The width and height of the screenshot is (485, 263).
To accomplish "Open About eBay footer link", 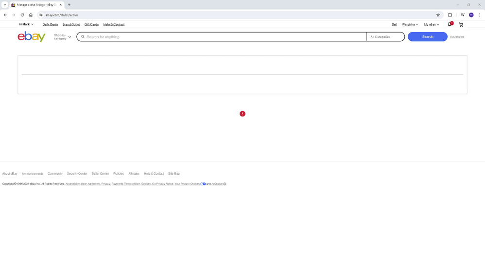I will tap(10, 174).
